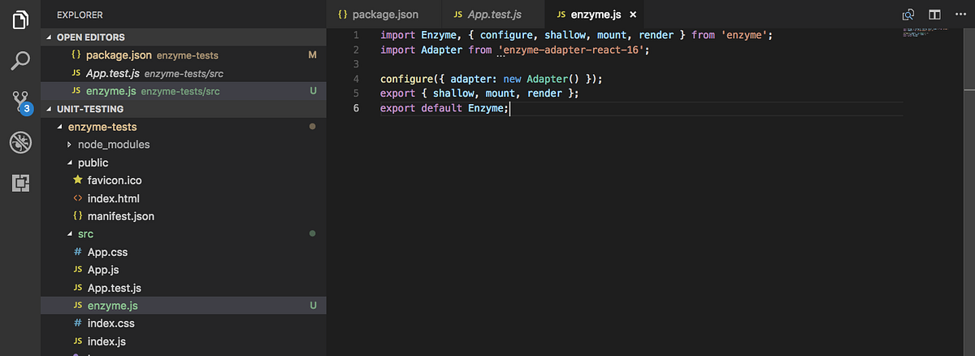Screen dimensions: 975x356
Task: Open manifest.json in the file tree
Action: coord(184,216)
